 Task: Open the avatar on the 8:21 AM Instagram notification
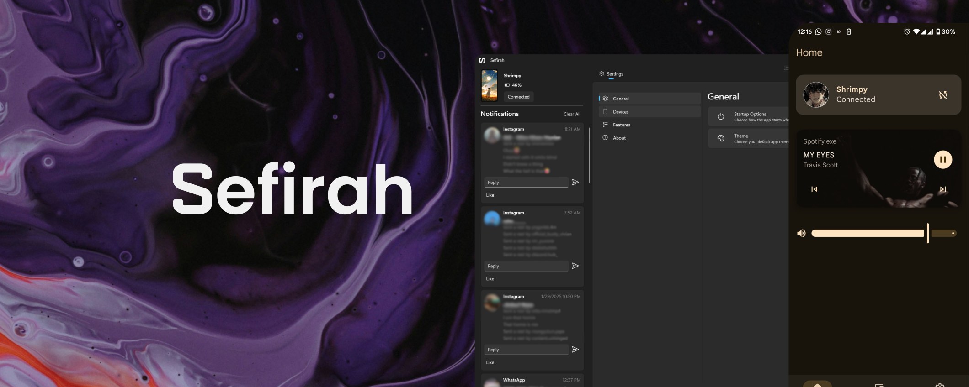[492, 135]
